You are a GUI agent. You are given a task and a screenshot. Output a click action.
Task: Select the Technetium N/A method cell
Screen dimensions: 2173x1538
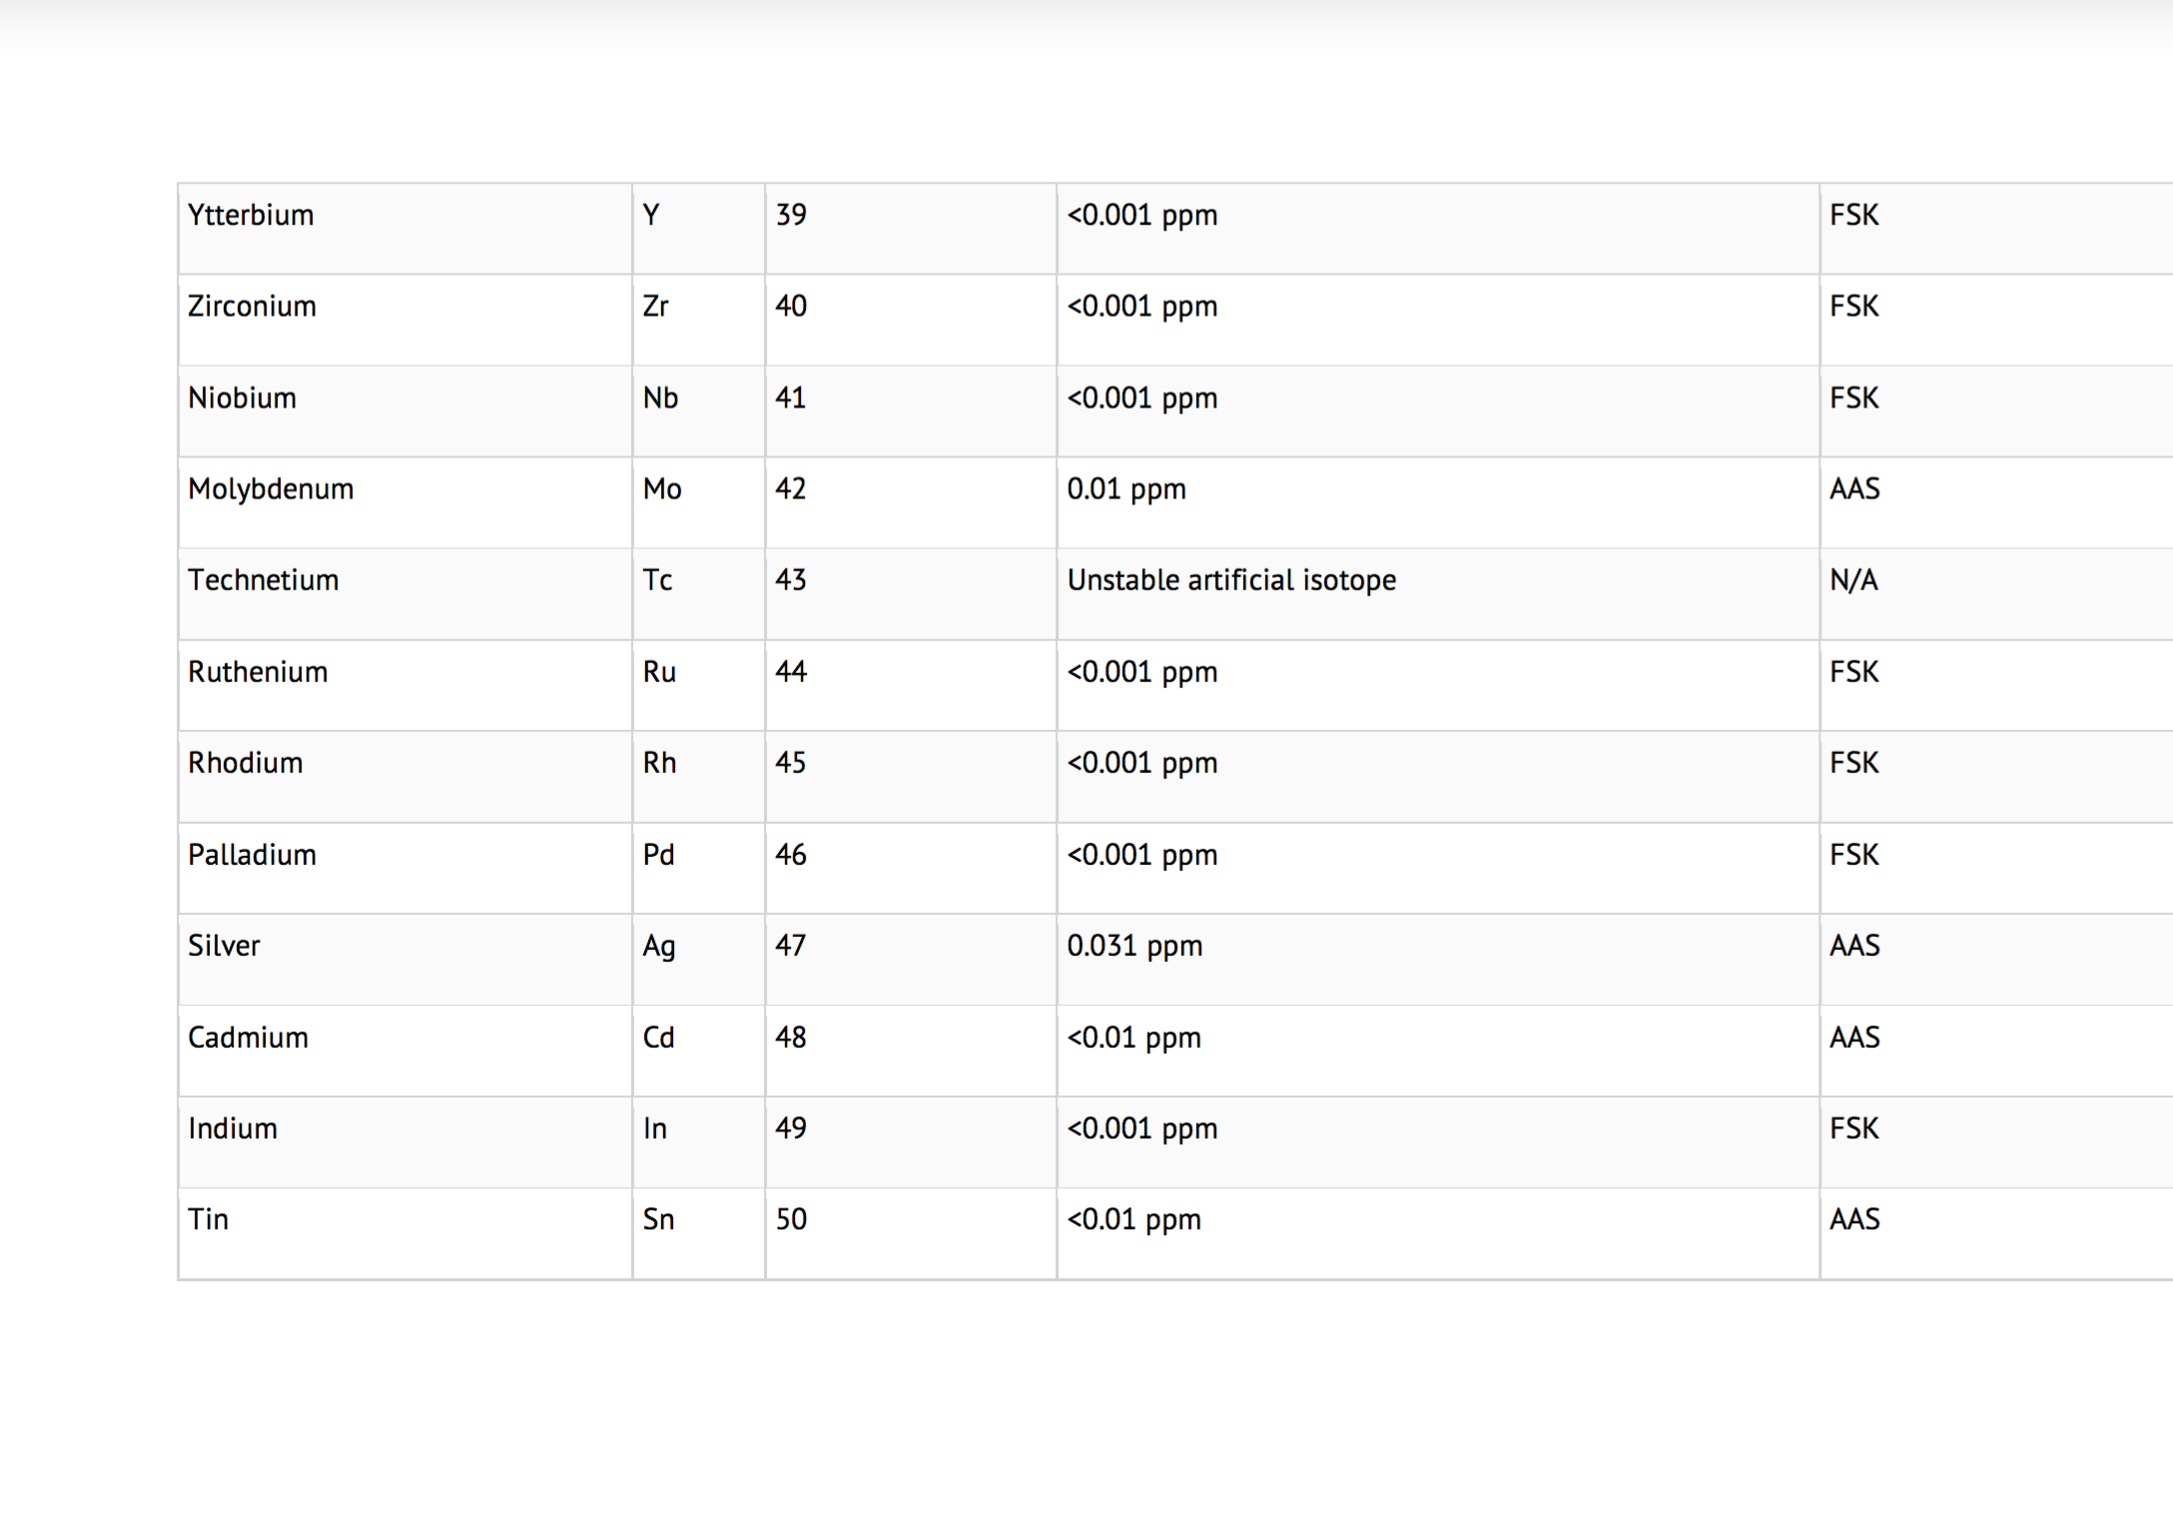point(1852,579)
